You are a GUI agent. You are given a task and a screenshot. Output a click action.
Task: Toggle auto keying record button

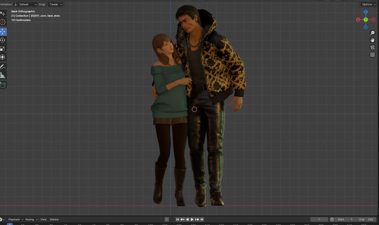pos(167,219)
